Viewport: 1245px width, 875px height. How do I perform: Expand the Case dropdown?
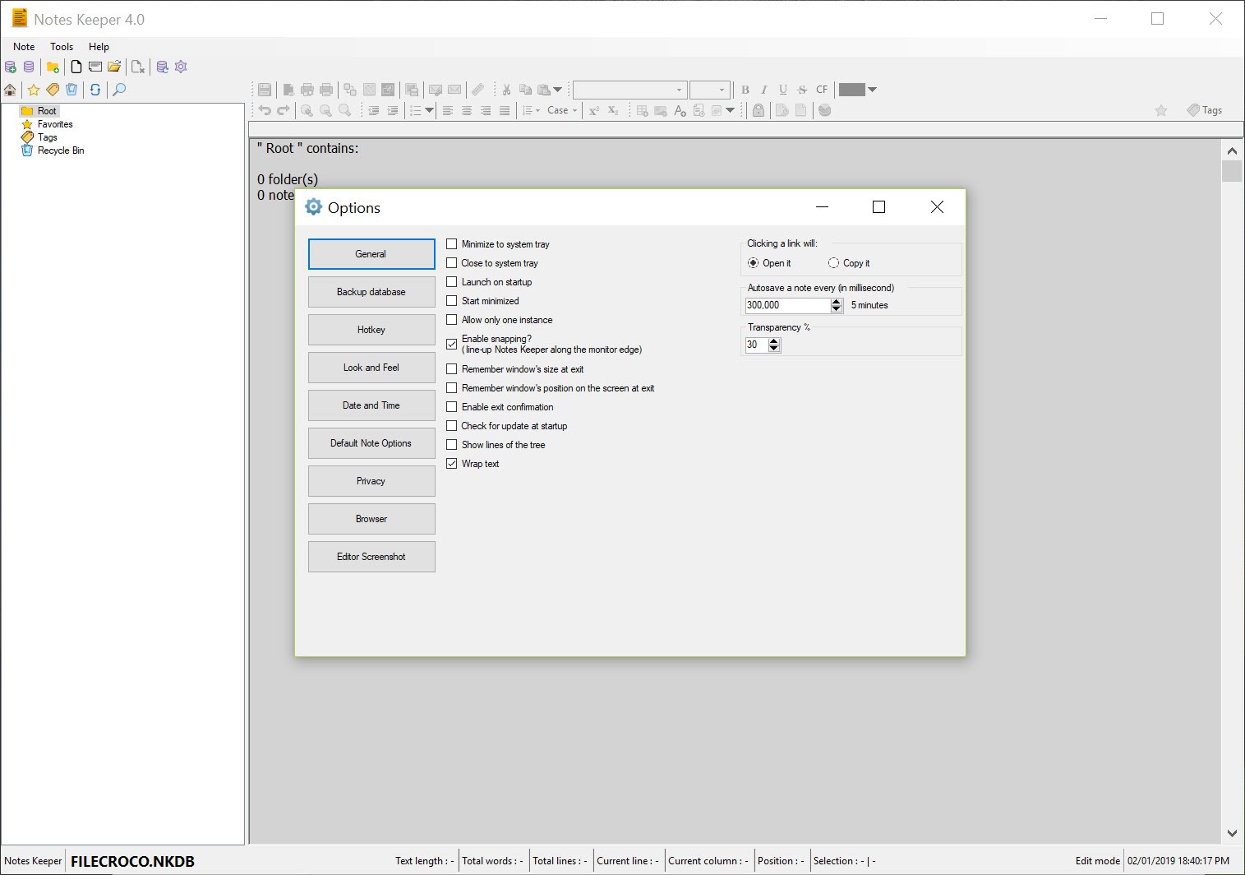(x=562, y=110)
